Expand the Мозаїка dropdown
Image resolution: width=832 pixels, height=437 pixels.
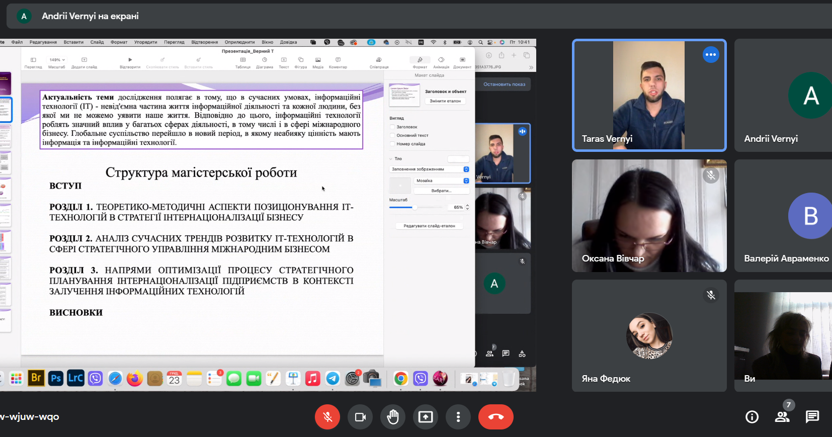point(442,181)
